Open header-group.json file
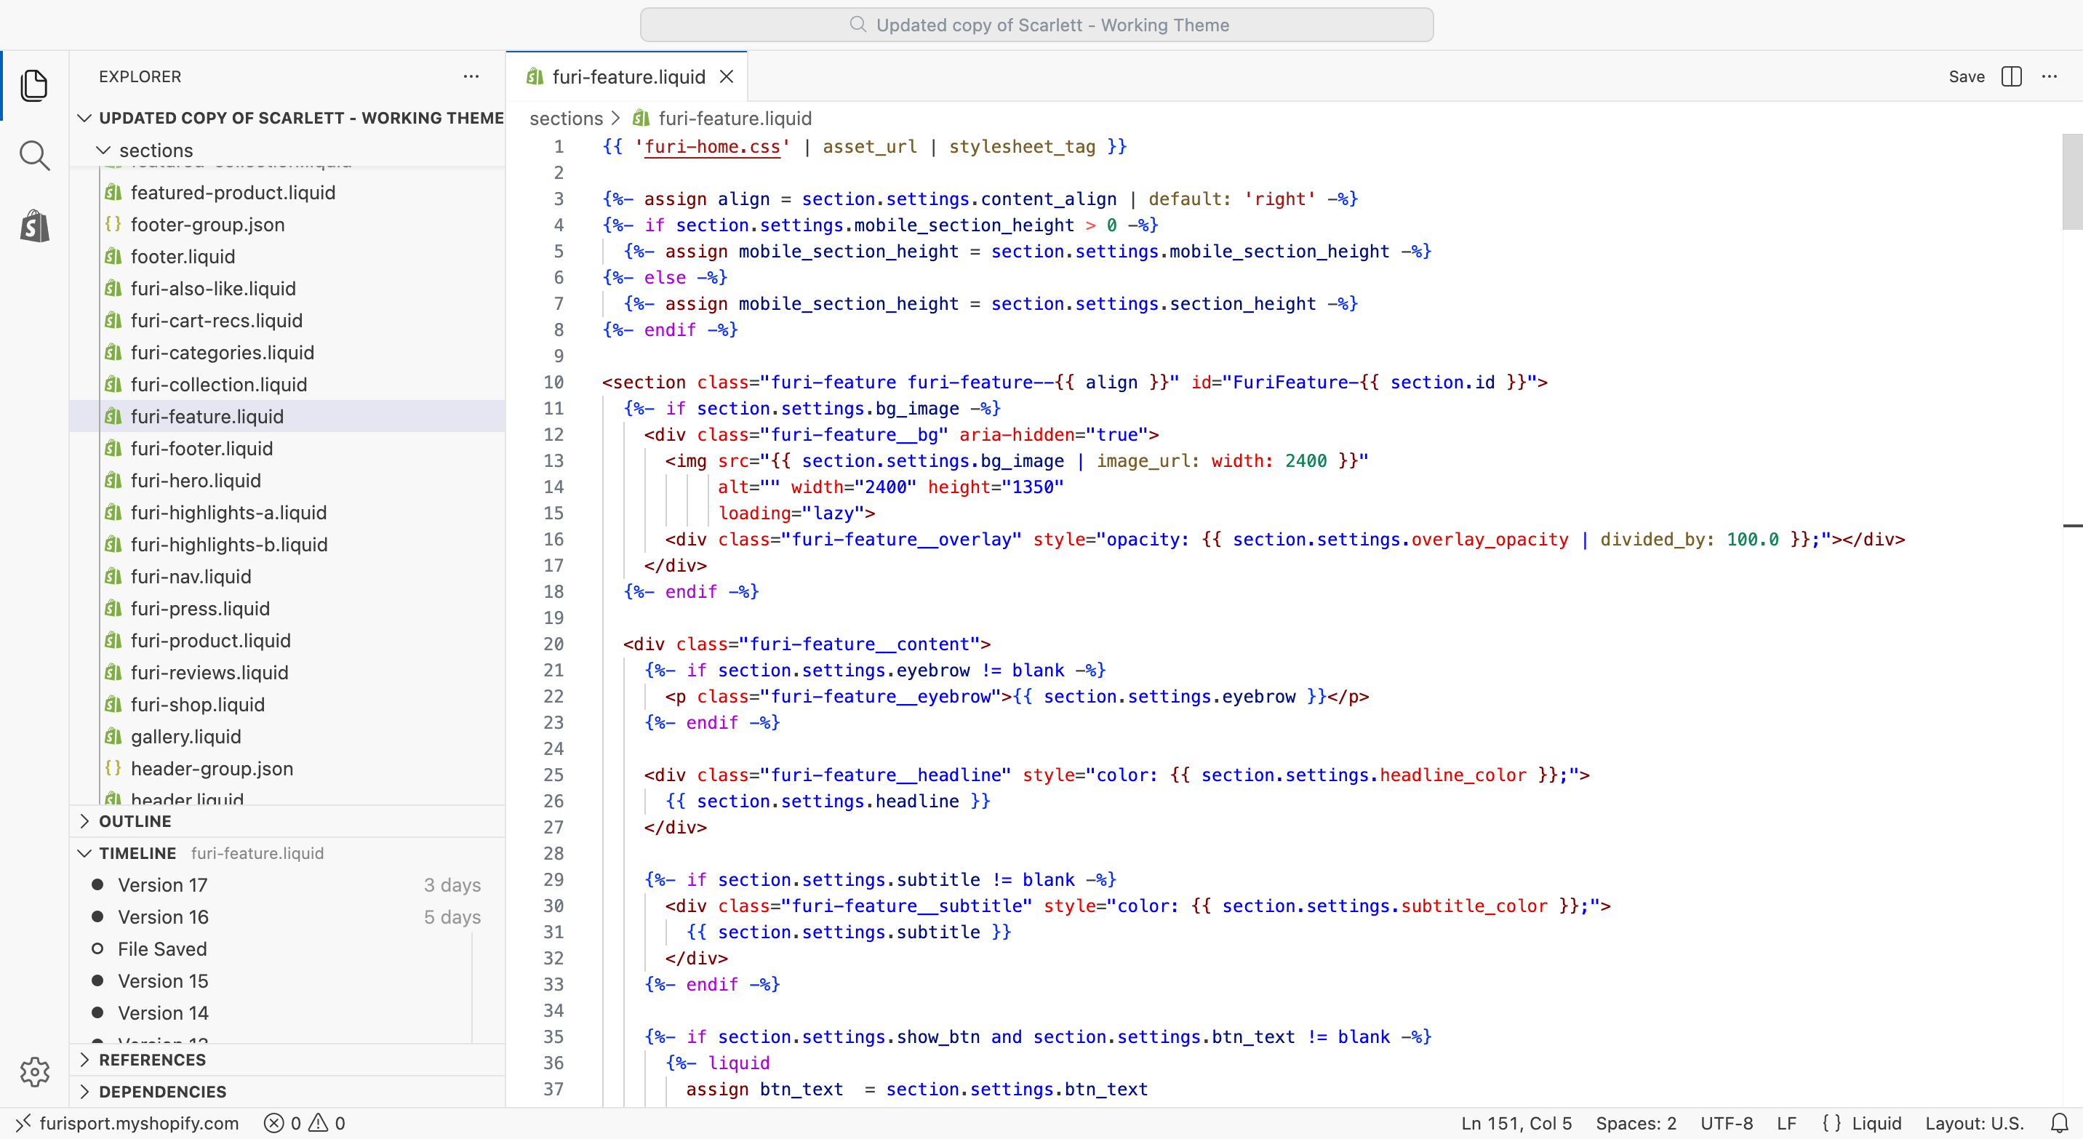This screenshot has height=1139, width=2083. click(288, 768)
